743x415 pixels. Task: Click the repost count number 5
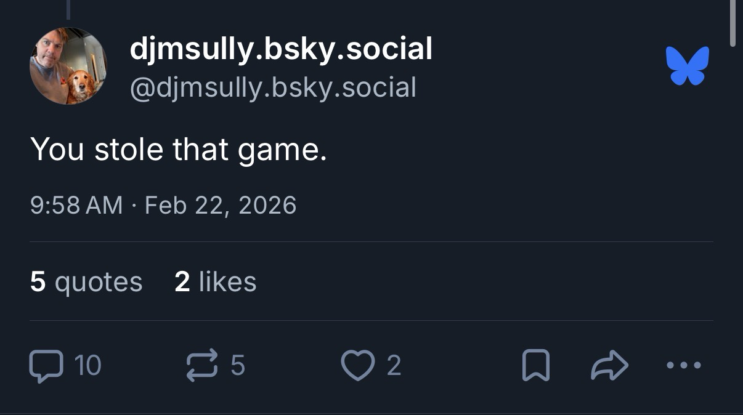click(238, 366)
